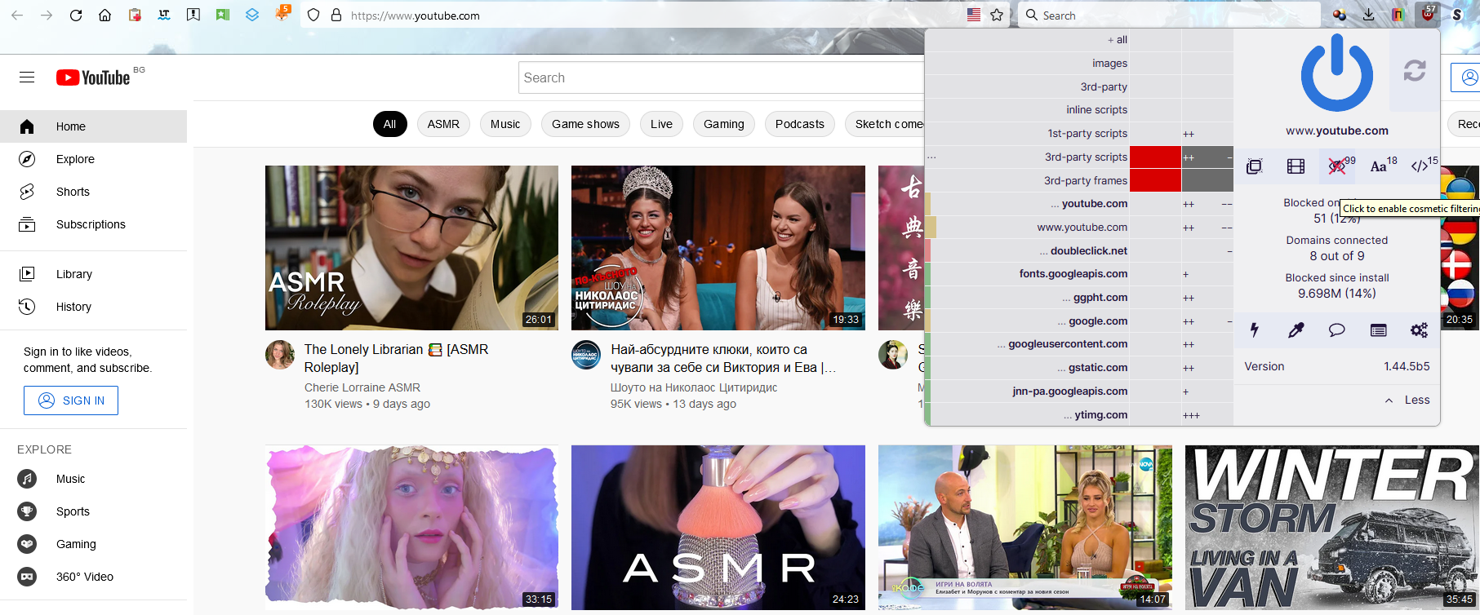Screen dimensions: 1480x615
Task: Select the 'All' filter chip
Action: [390, 124]
